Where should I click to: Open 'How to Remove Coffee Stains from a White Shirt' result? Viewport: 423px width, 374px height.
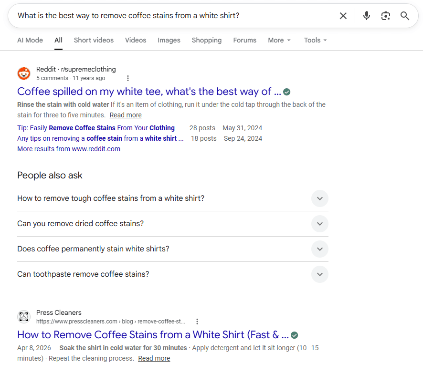pyautogui.click(x=153, y=335)
